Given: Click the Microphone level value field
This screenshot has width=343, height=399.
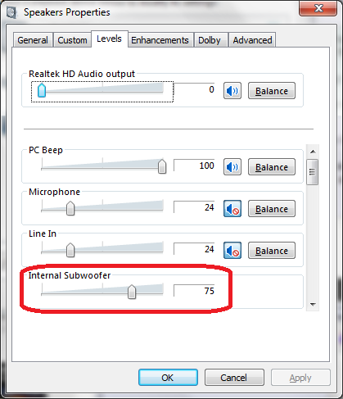Looking at the screenshot, I should (194, 207).
